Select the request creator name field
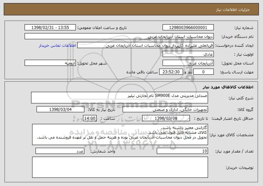The height and width of the screenshot is (186, 263). coord(146,45)
